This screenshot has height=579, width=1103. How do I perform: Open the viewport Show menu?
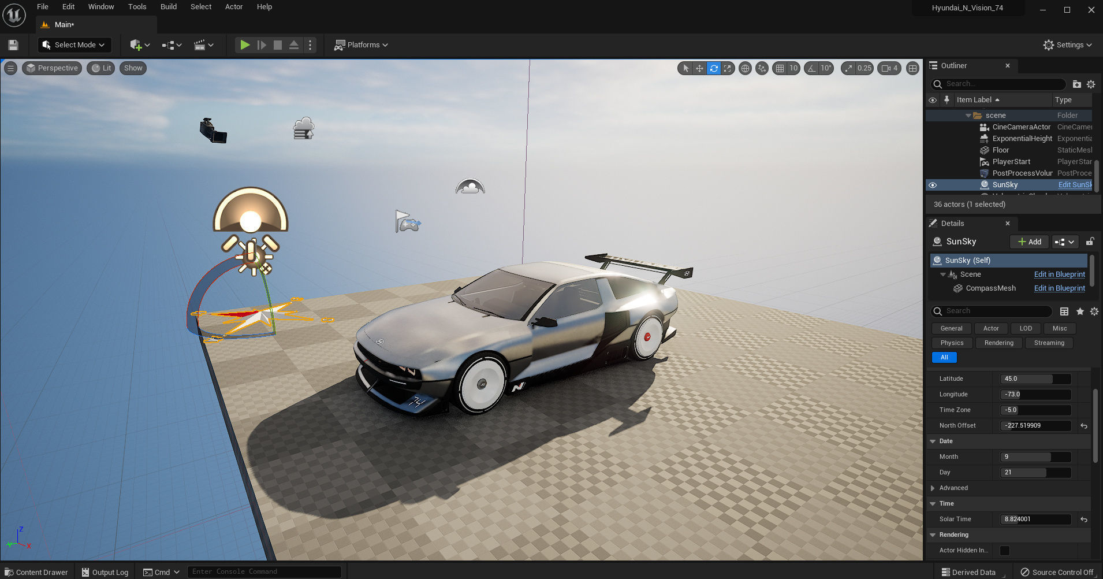tap(133, 68)
